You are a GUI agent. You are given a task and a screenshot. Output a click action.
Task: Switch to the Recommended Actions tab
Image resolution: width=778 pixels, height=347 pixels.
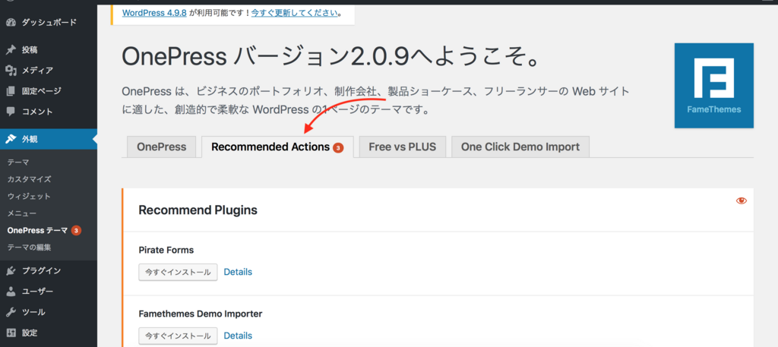(x=277, y=147)
